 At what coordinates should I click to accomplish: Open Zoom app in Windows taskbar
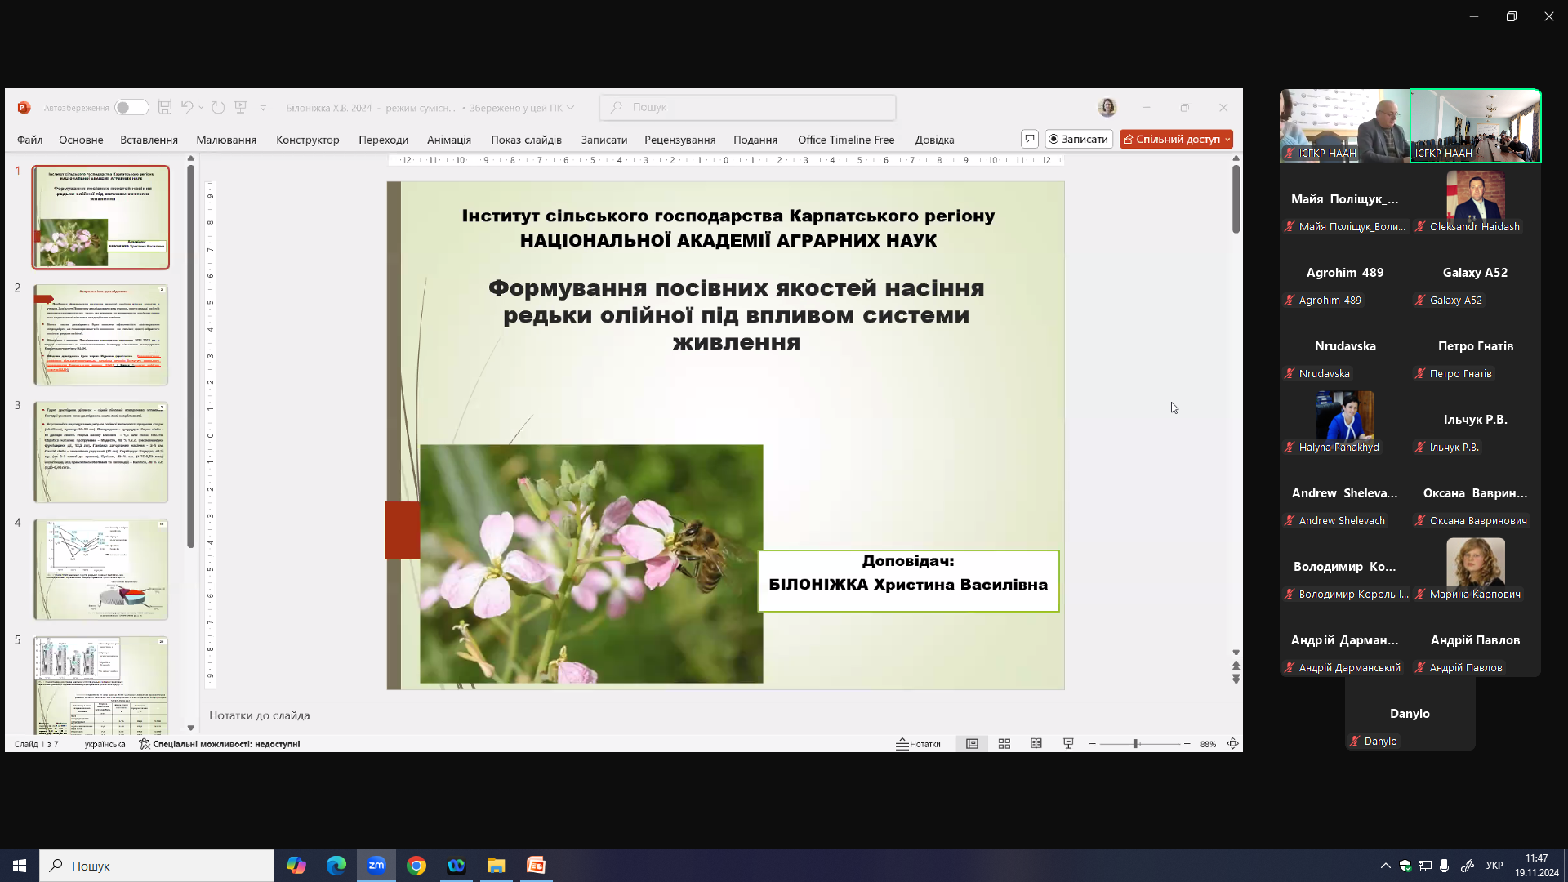pos(376,866)
